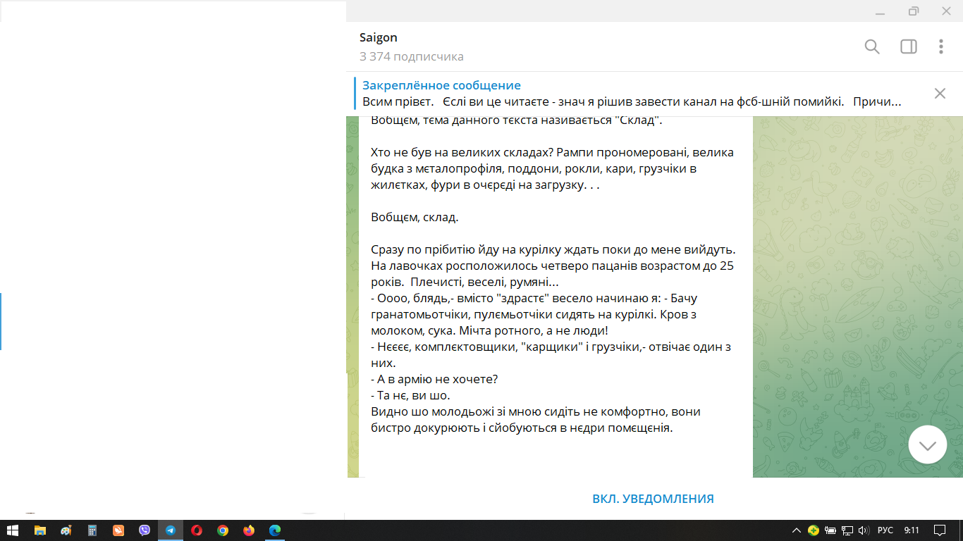
Task: Open Calculator from the taskbar
Action: click(92, 530)
